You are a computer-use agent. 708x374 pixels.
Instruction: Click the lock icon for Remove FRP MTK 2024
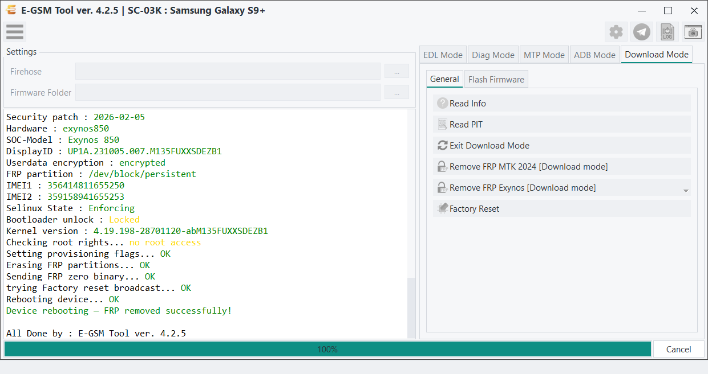(x=442, y=166)
